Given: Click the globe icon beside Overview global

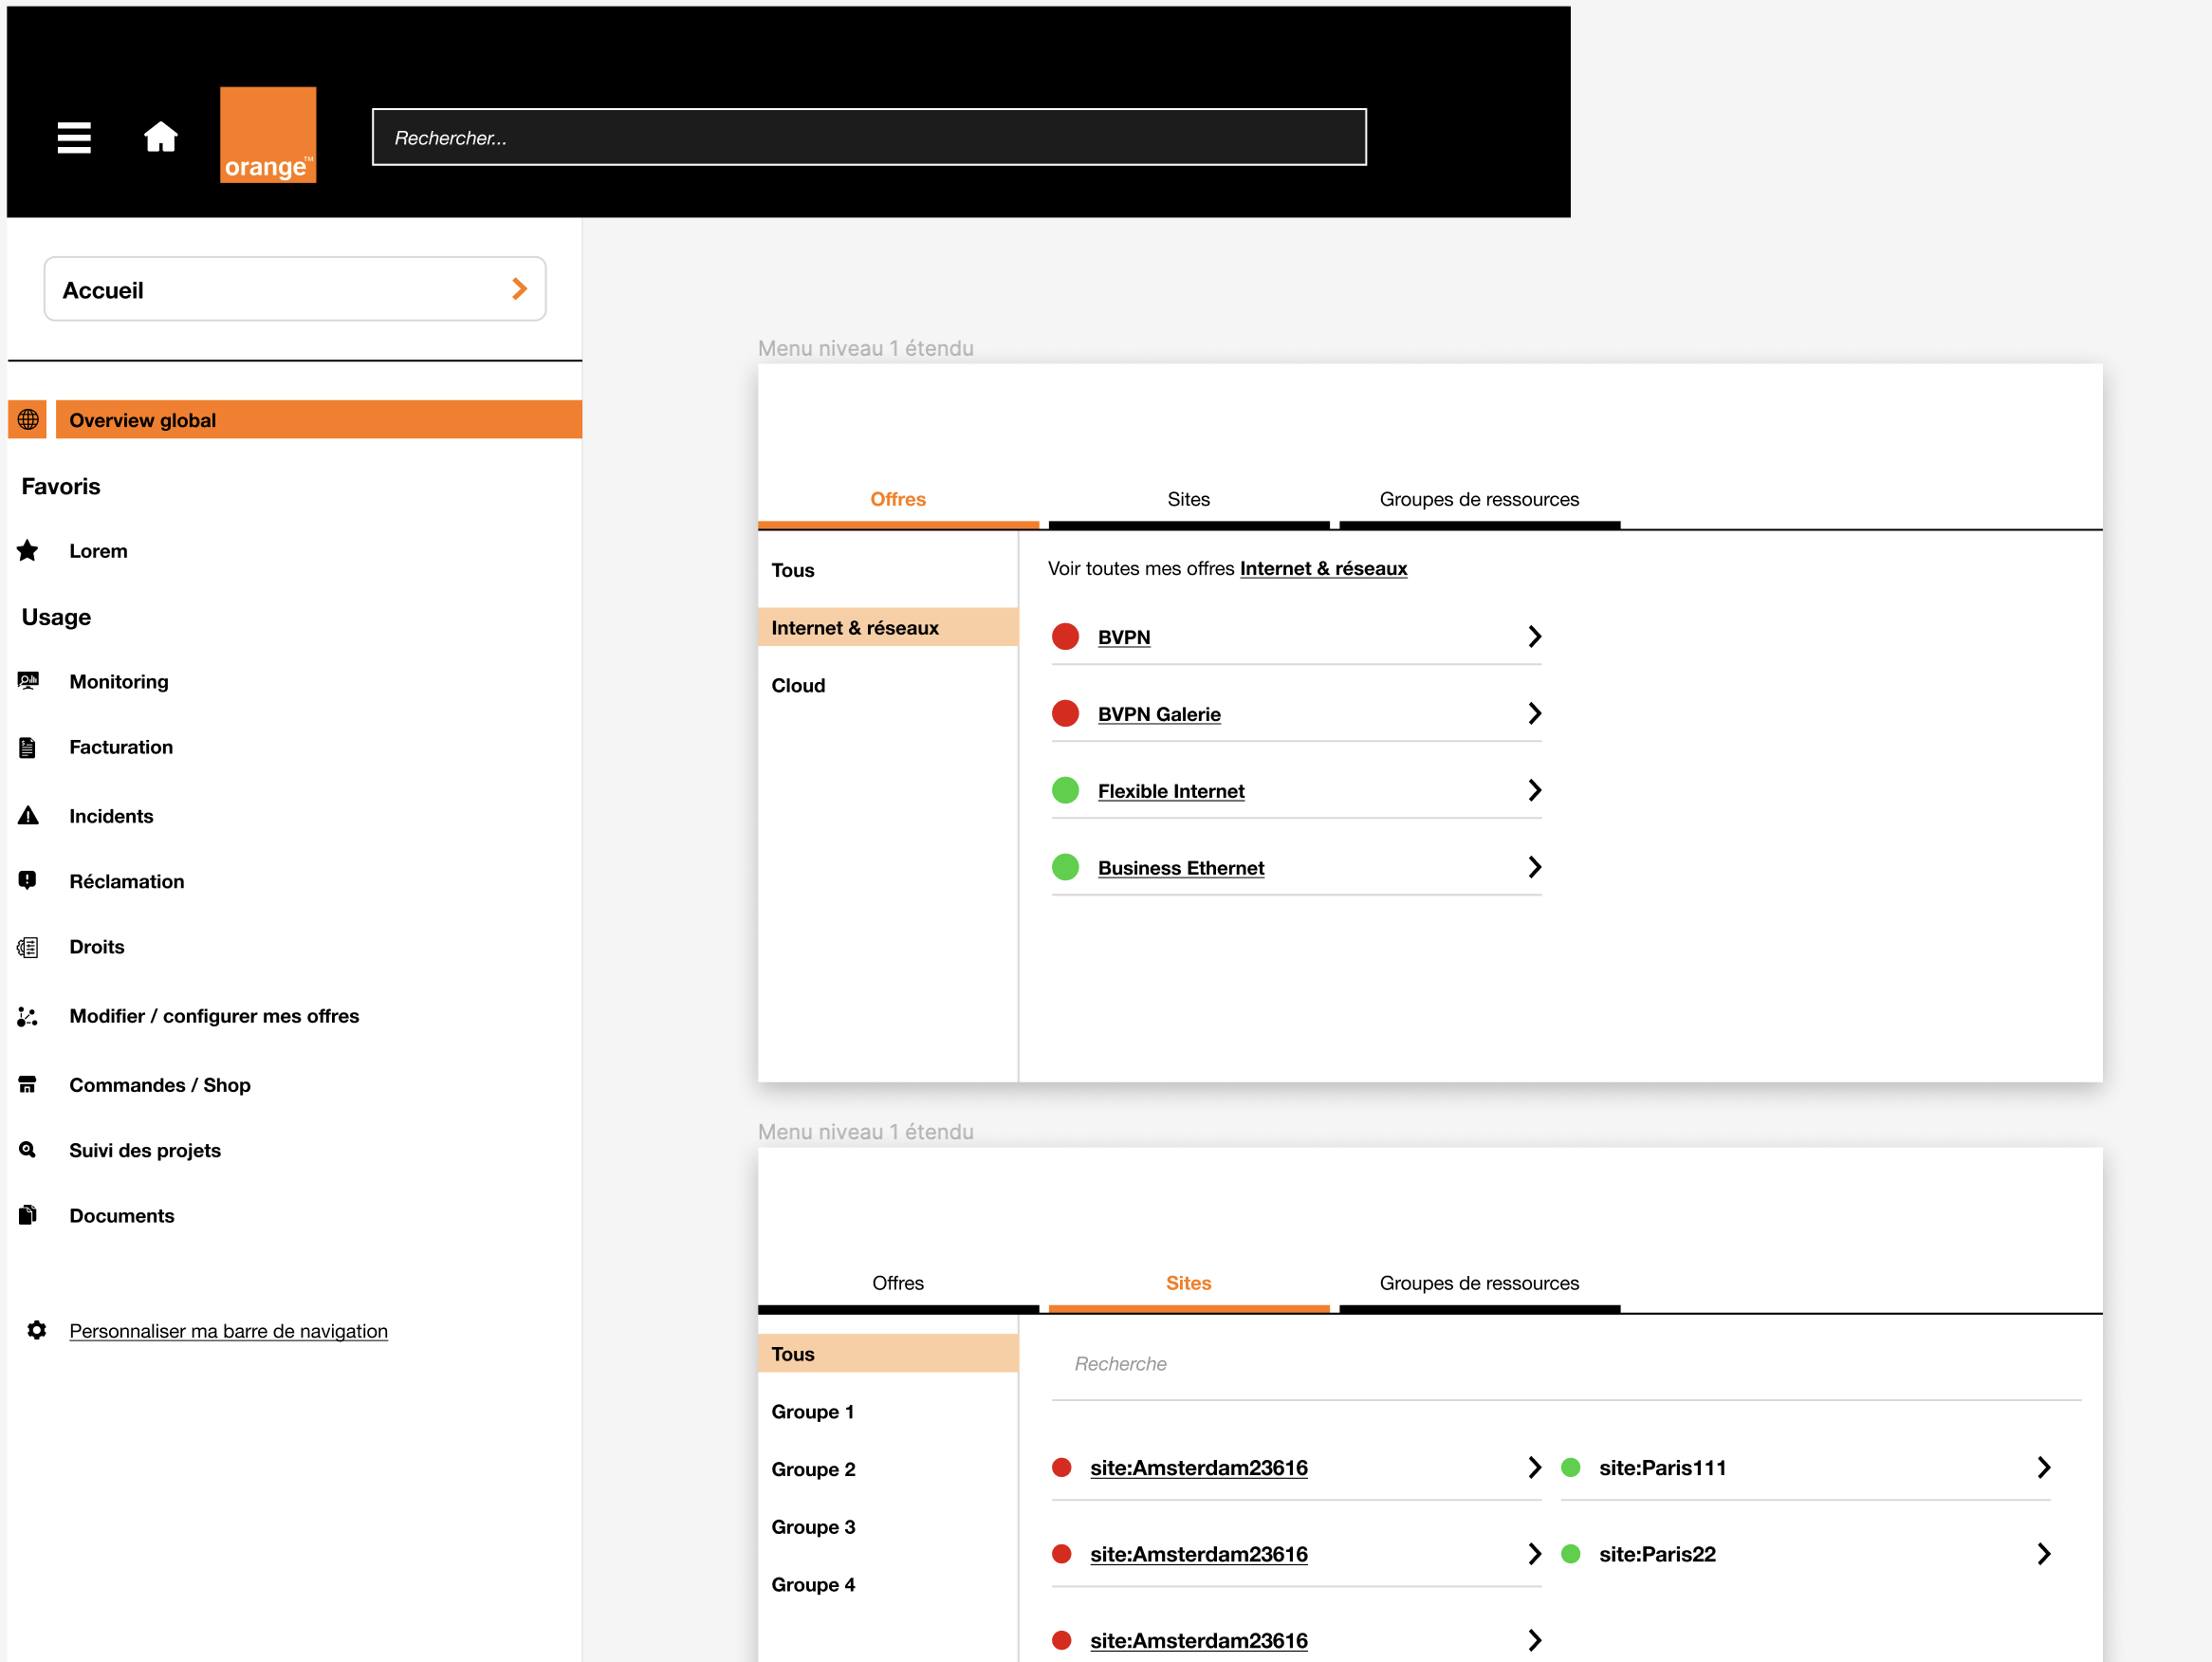Looking at the screenshot, I should tap(28, 420).
